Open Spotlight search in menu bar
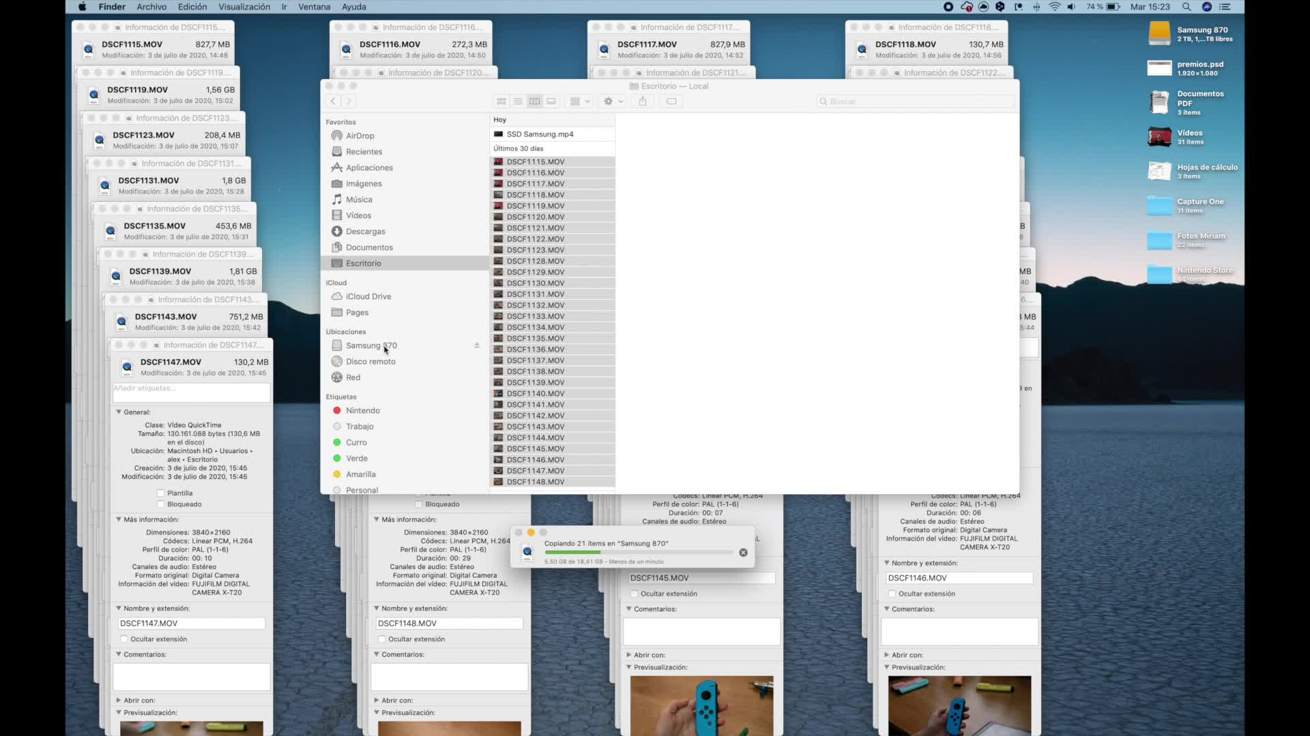Screen dimensions: 1310x736 (1187, 7)
